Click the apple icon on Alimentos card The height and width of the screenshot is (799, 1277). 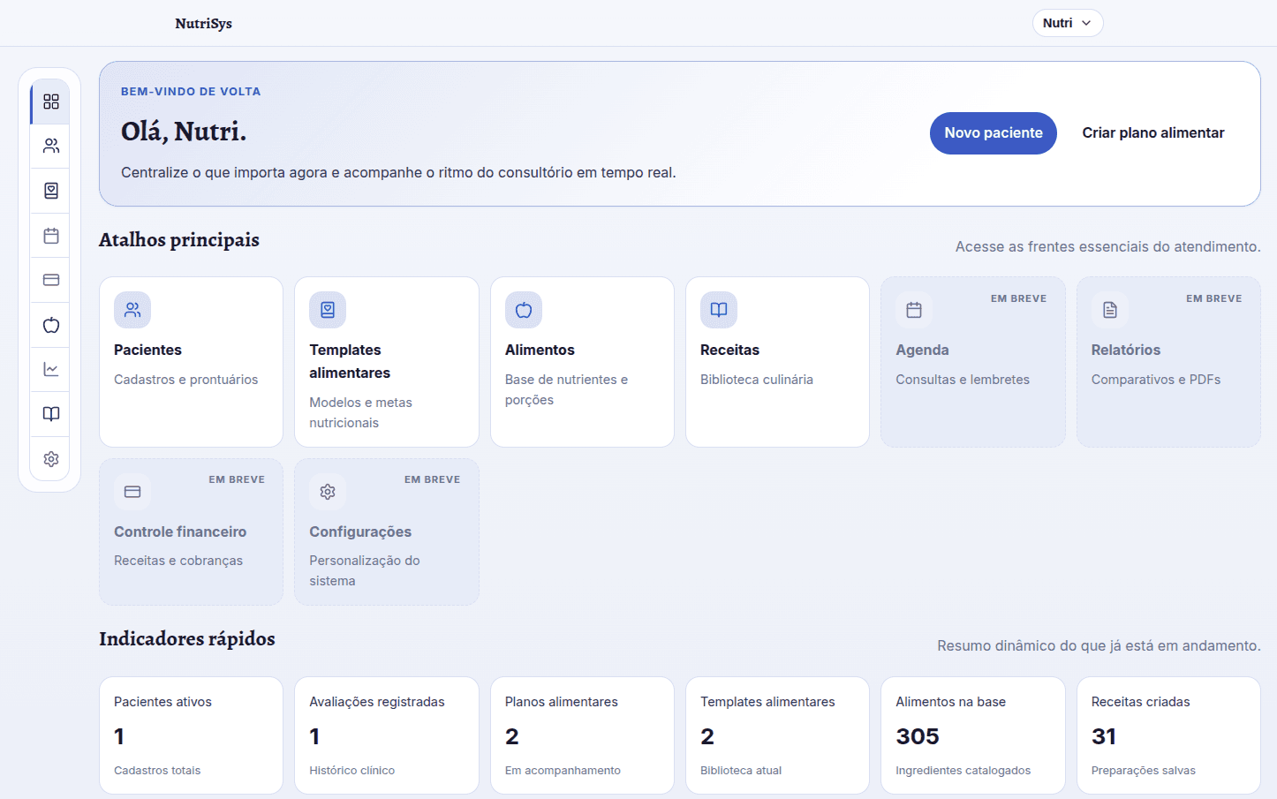coord(523,310)
